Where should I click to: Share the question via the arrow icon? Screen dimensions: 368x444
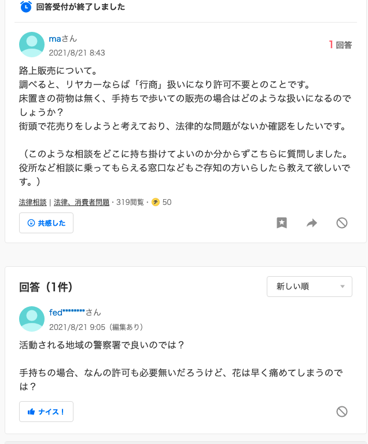pos(312,223)
